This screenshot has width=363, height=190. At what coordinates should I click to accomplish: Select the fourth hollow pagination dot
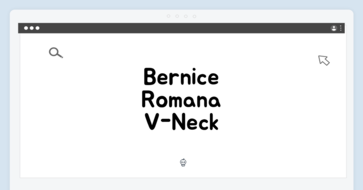coord(195,16)
